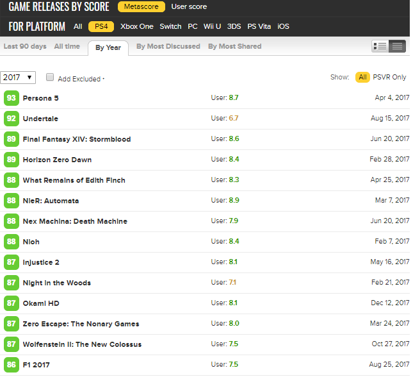
Task: Click release date Dec 12, 2017
Action: [390, 303]
